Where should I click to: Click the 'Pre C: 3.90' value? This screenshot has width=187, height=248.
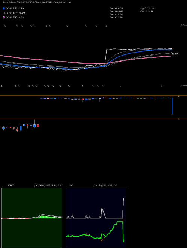click(116, 17)
